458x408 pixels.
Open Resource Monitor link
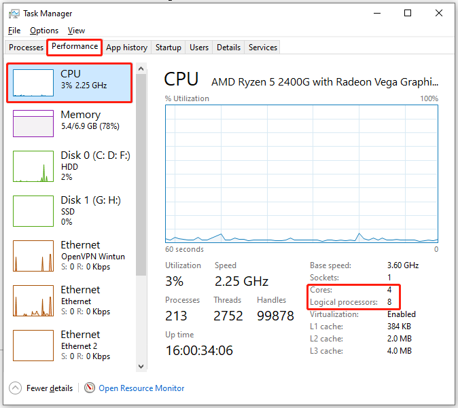click(141, 388)
